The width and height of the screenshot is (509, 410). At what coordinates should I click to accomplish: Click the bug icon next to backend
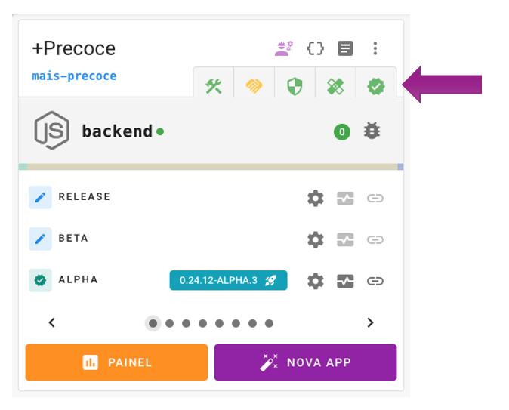click(372, 131)
